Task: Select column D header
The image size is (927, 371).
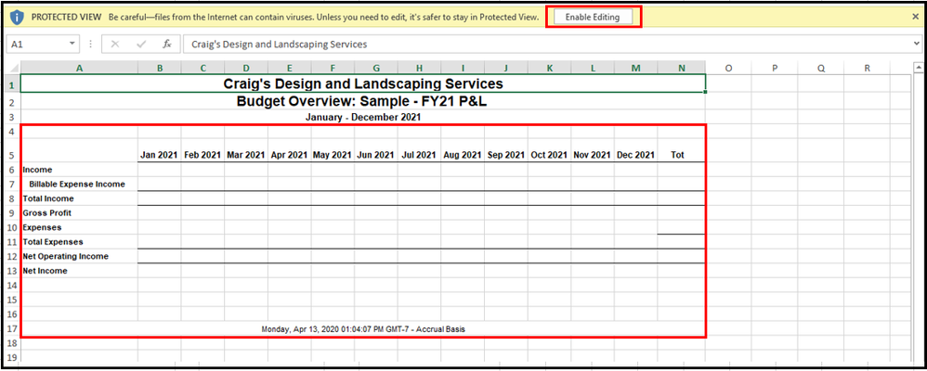Action: pyautogui.click(x=246, y=68)
